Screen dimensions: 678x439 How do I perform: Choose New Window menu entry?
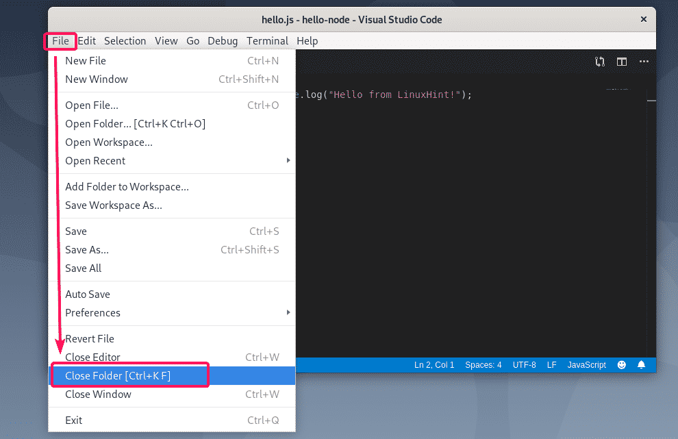coord(172,79)
